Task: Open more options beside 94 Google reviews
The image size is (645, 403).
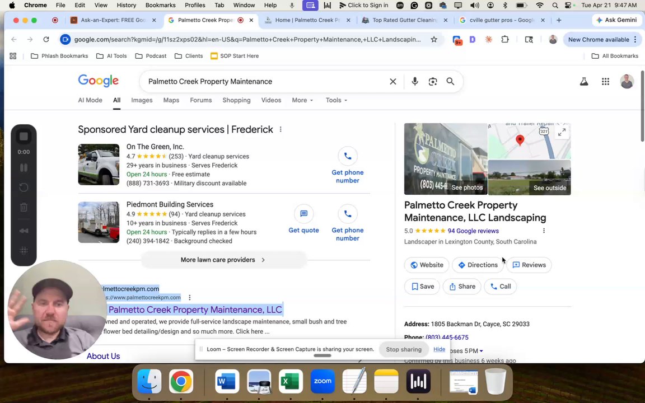Action: click(x=544, y=231)
